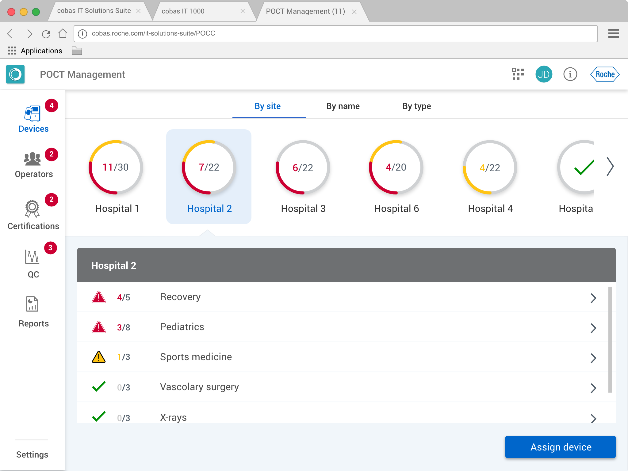Show next hospitals with right arrow
This screenshot has width=628, height=471.
click(610, 167)
